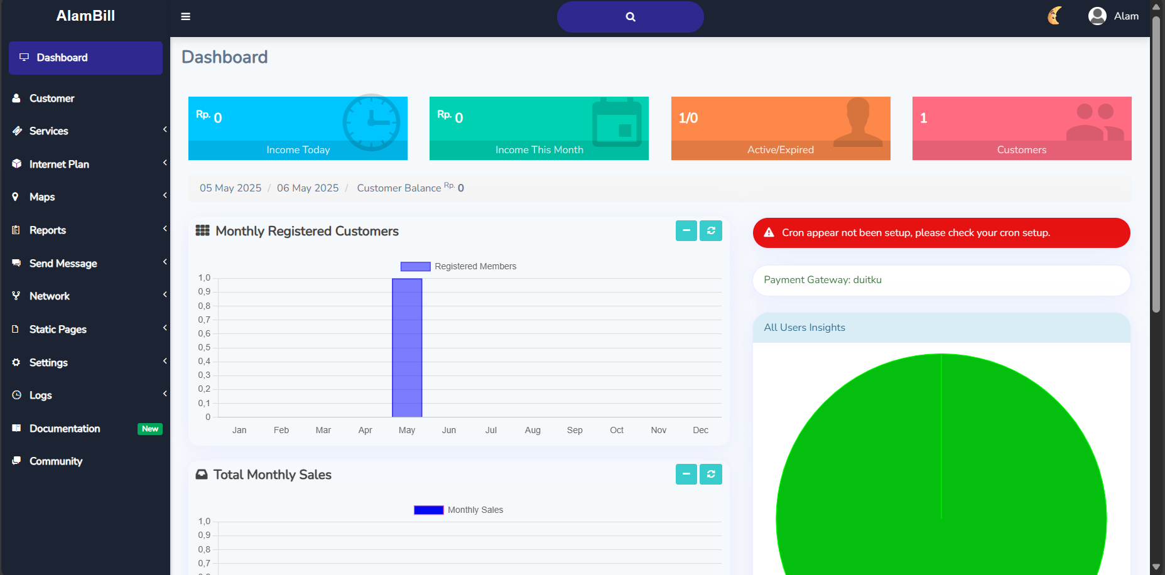
Task: Open the Customers count card
Action: coord(1022,128)
